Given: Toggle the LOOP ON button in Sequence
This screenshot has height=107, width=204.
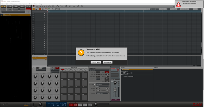Looking at the screenshot, I should click(107, 72).
